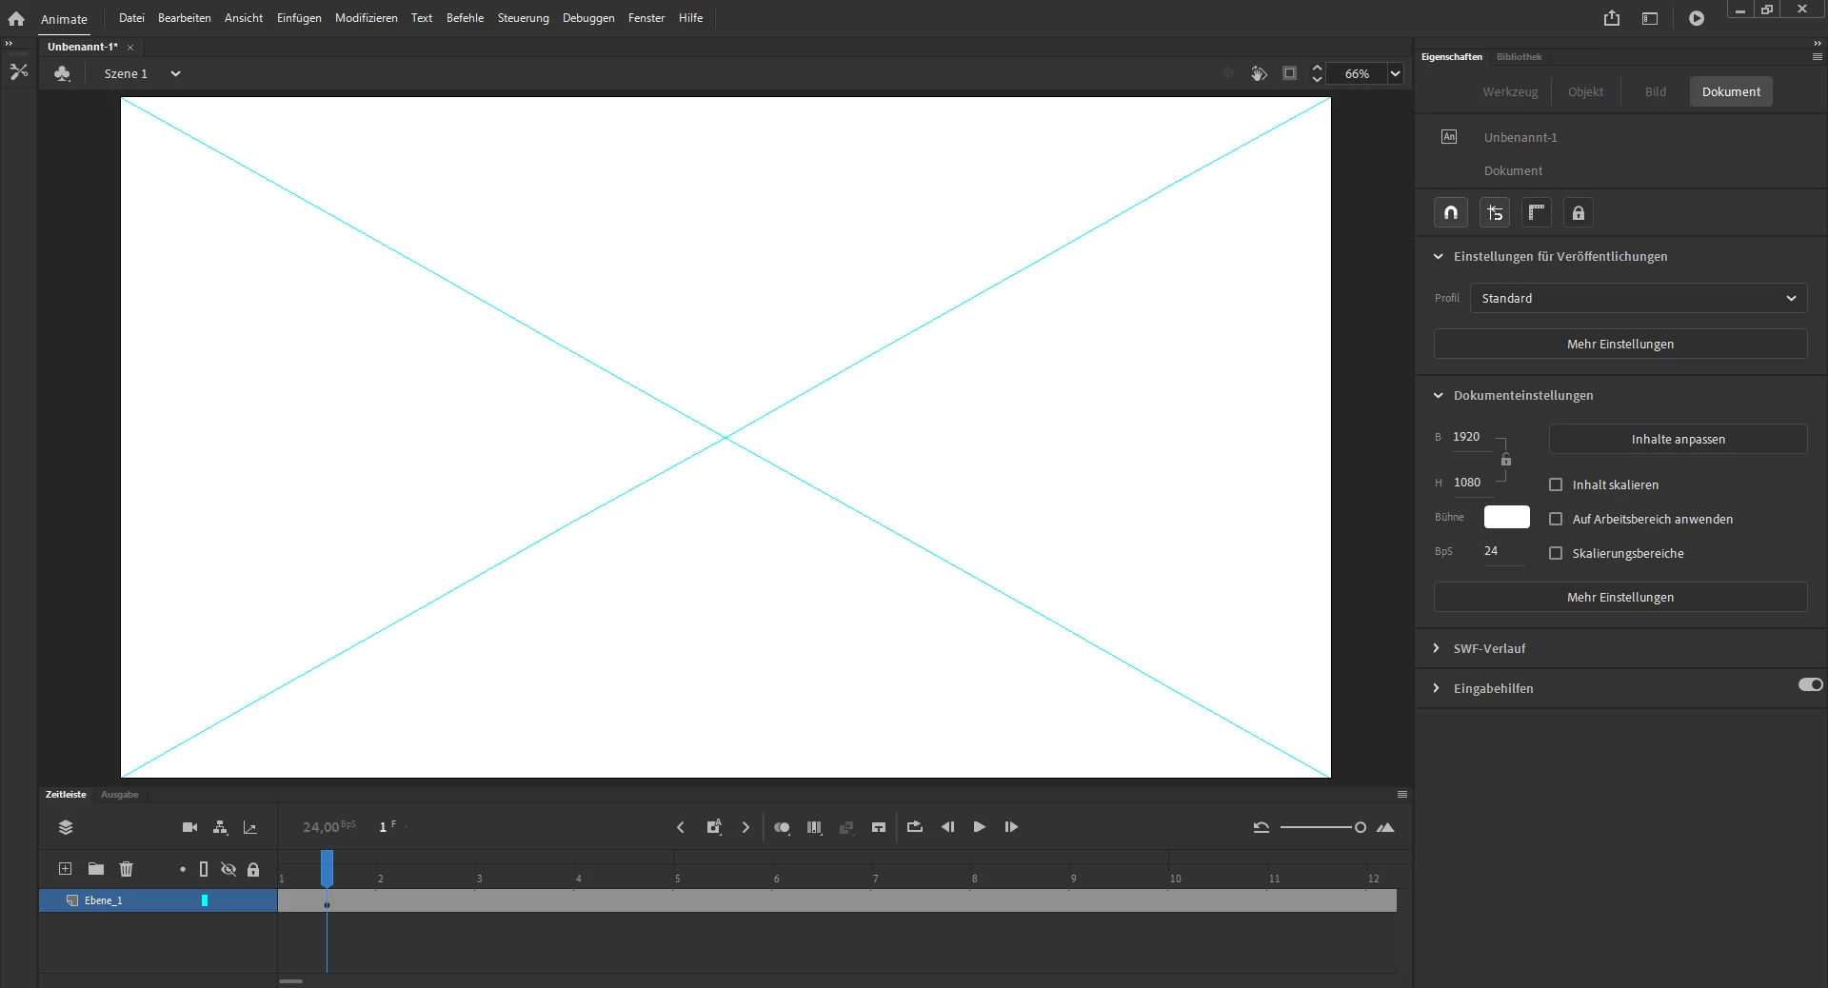The width and height of the screenshot is (1828, 988).
Task: Open the timeline panel options menu
Action: (x=1401, y=794)
